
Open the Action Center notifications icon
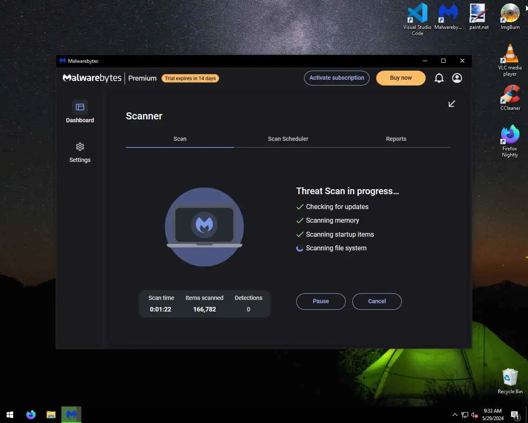515,415
